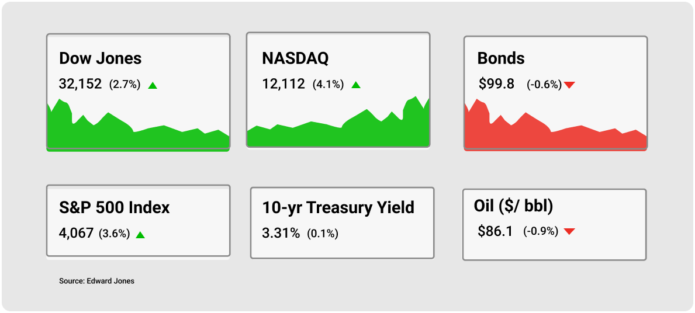Select the Bonds red area chart

(555, 126)
